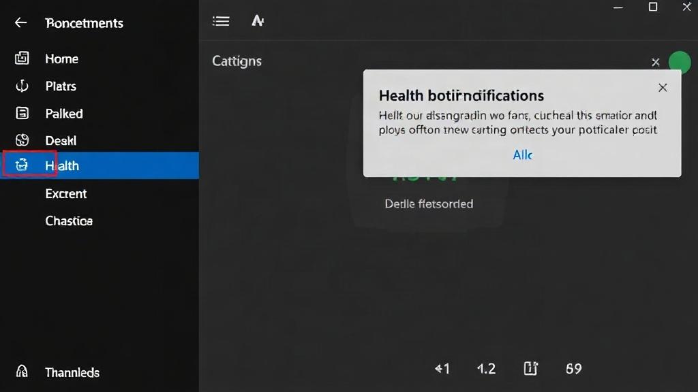Open the Excrent sub-item
This screenshot has width=698, height=392.
66,194
